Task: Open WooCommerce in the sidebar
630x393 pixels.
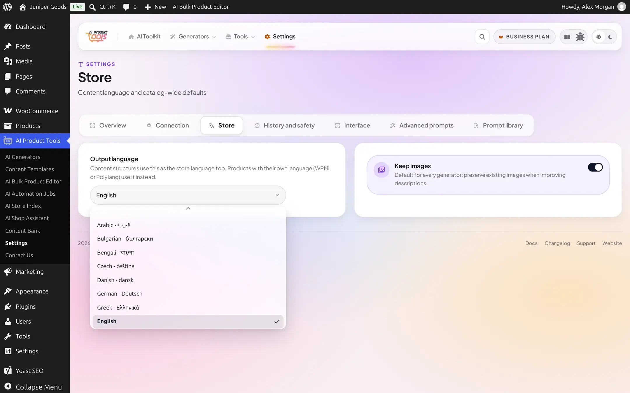Action: coord(35,111)
